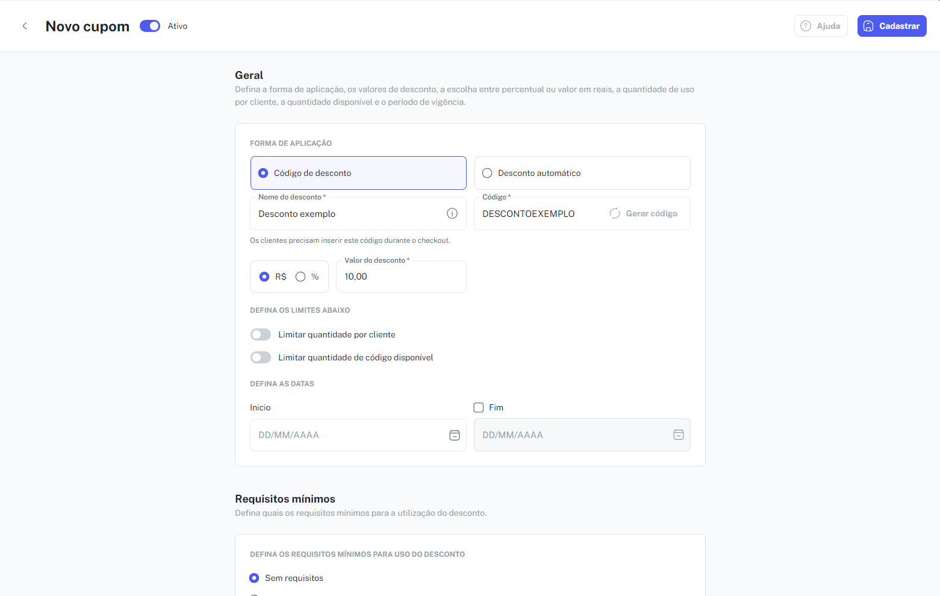Open calendar icon in Inicio date field
Screen dimensions: 940x596
pos(455,435)
